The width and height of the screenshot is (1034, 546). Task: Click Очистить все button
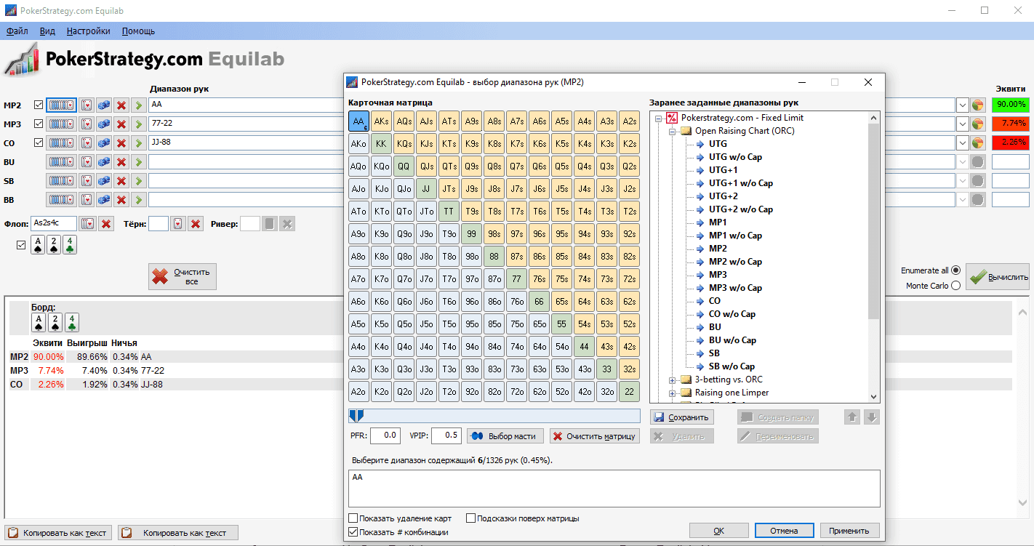[183, 276]
